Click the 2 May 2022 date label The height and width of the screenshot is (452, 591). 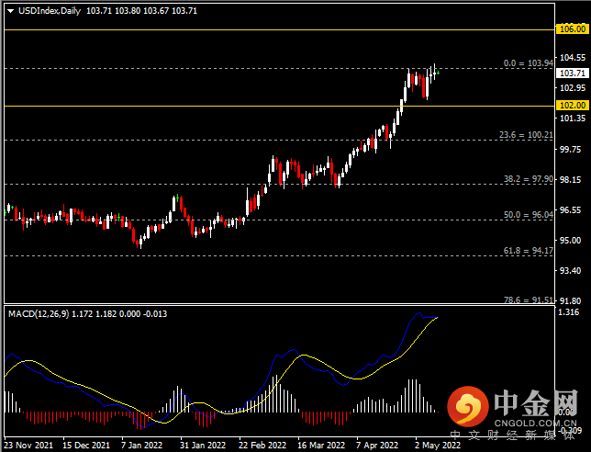[438, 446]
